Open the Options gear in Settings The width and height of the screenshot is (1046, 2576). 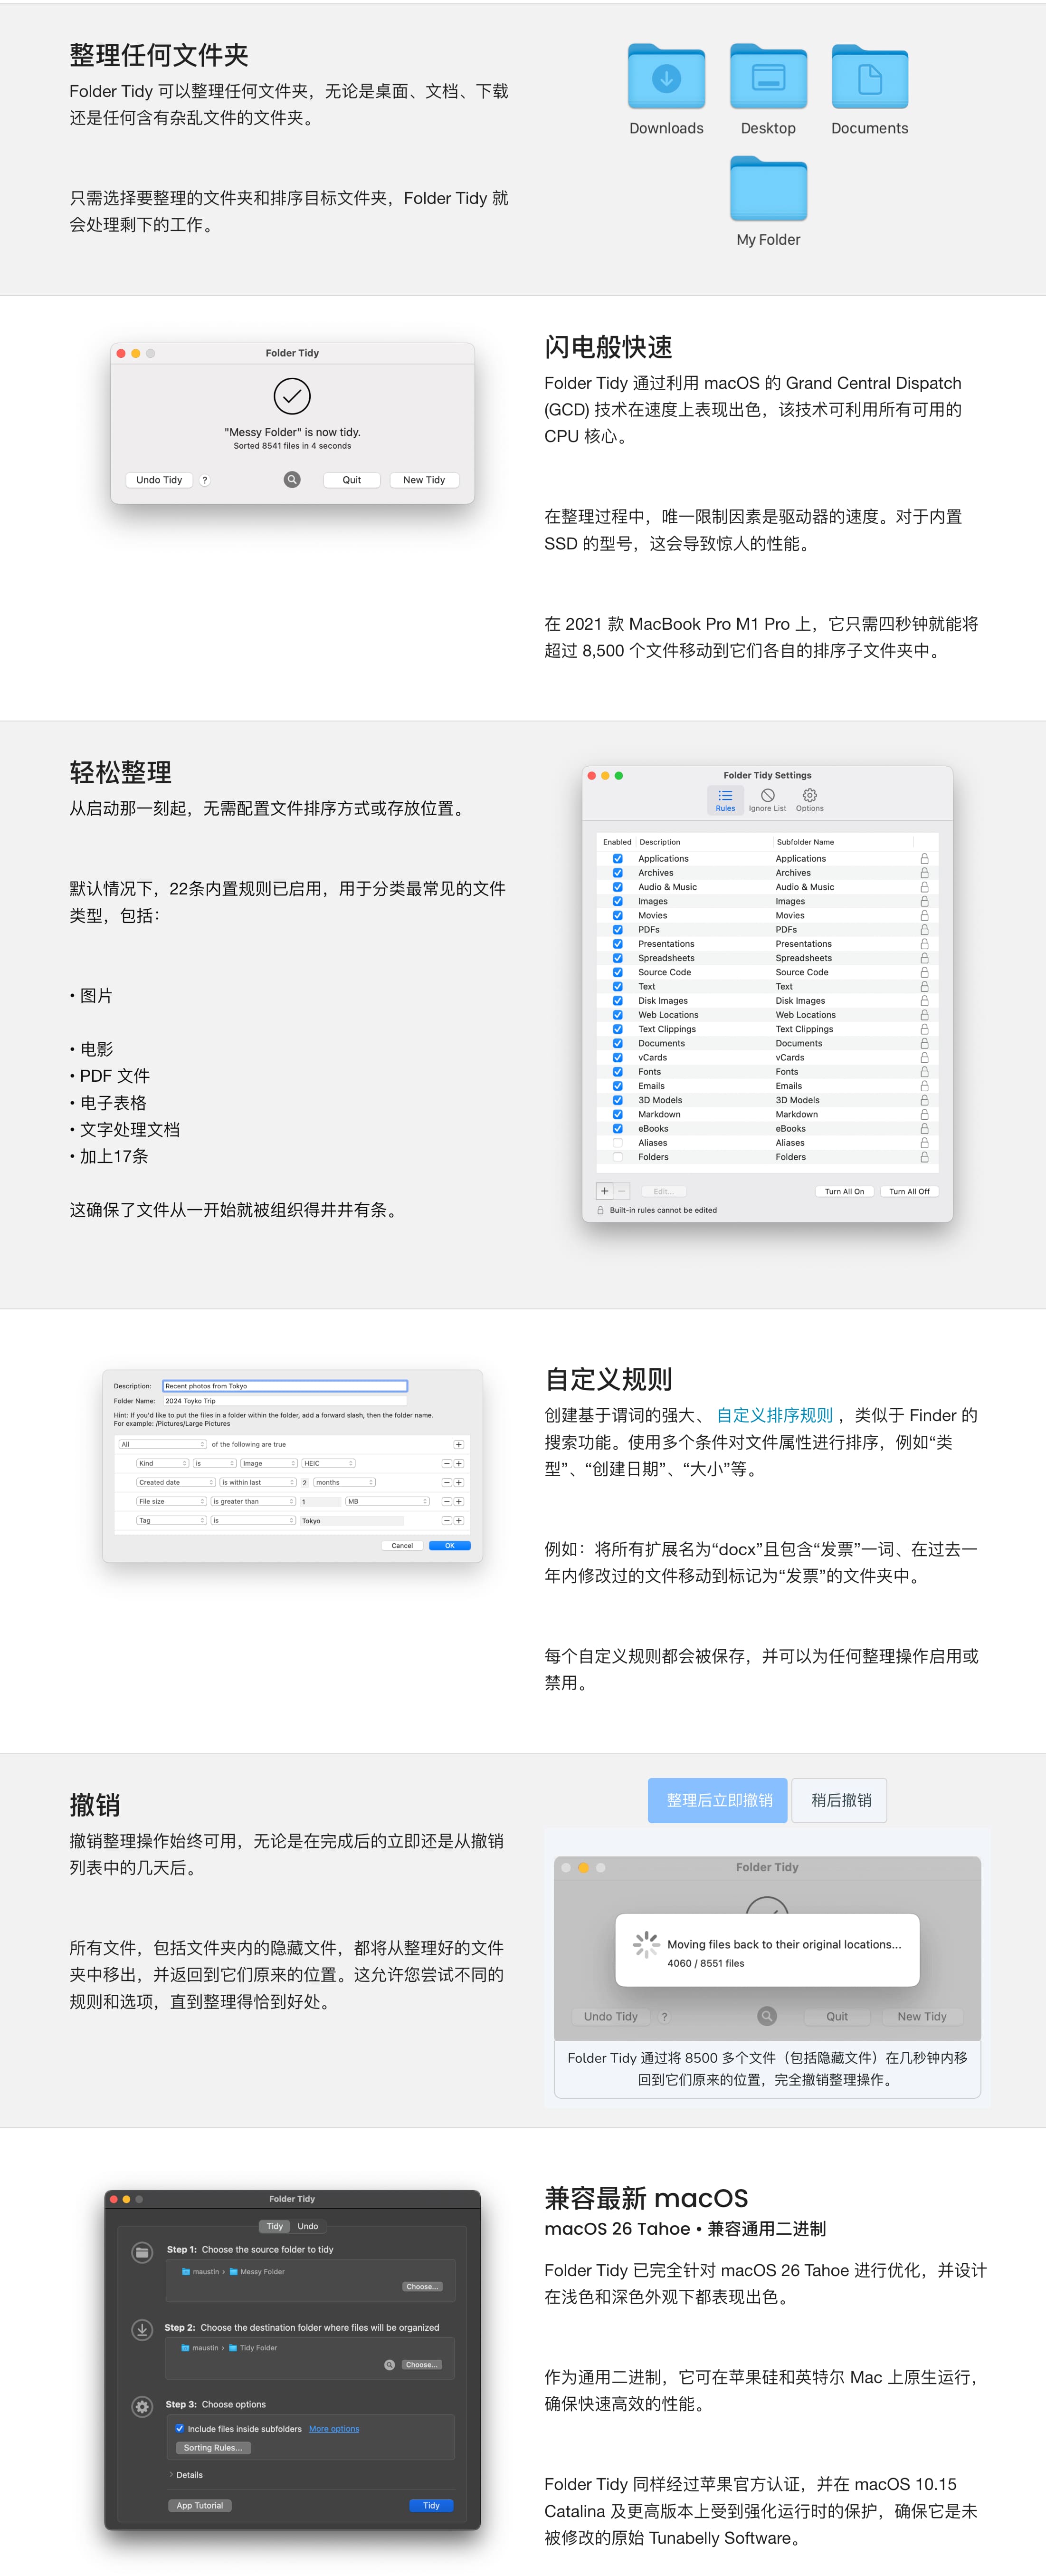tap(809, 797)
